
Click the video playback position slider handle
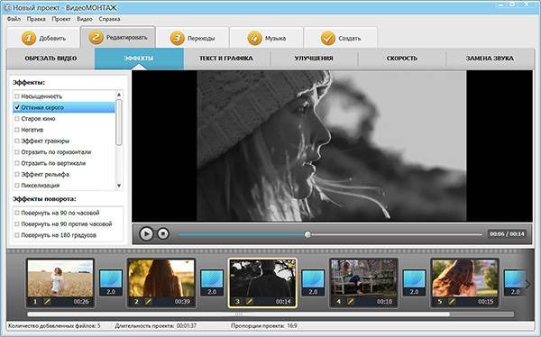click(307, 234)
